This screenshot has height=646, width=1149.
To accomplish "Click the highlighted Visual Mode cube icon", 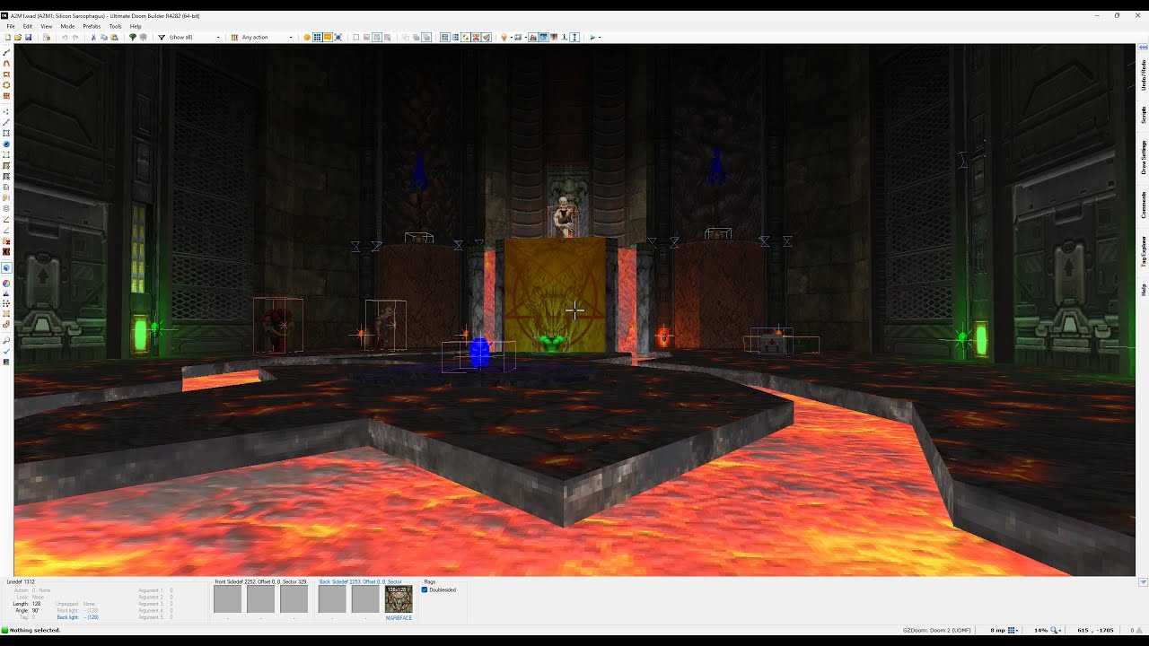I will click(7, 267).
